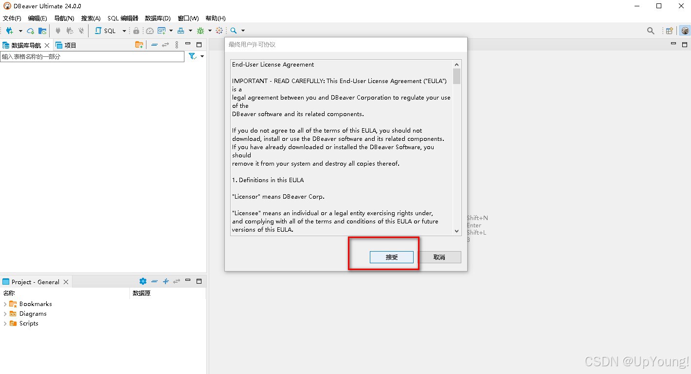Expand the Diagrams tree node
Image resolution: width=691 pixels, height=374 pixels.
click(5, 314)
